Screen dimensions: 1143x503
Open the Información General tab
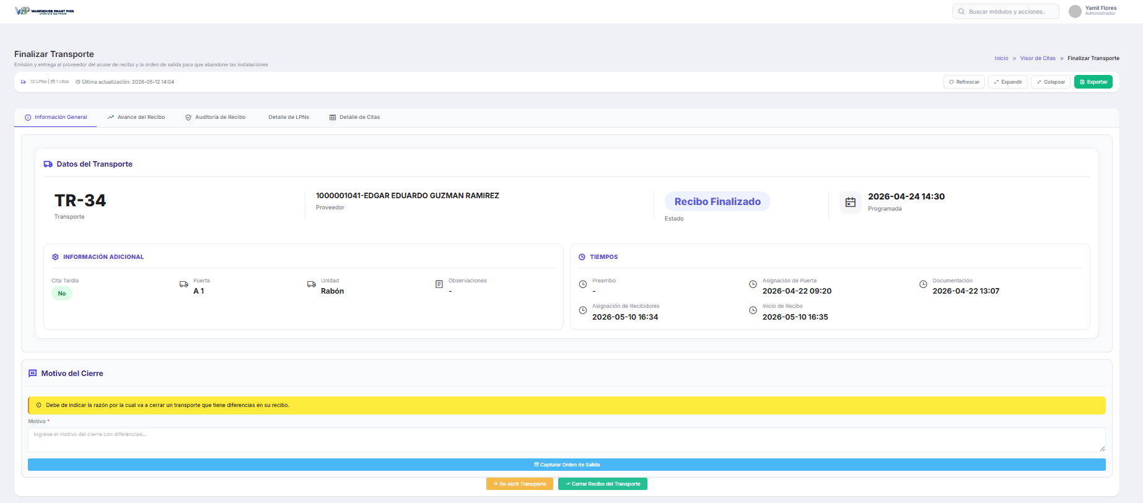(56, 117)
